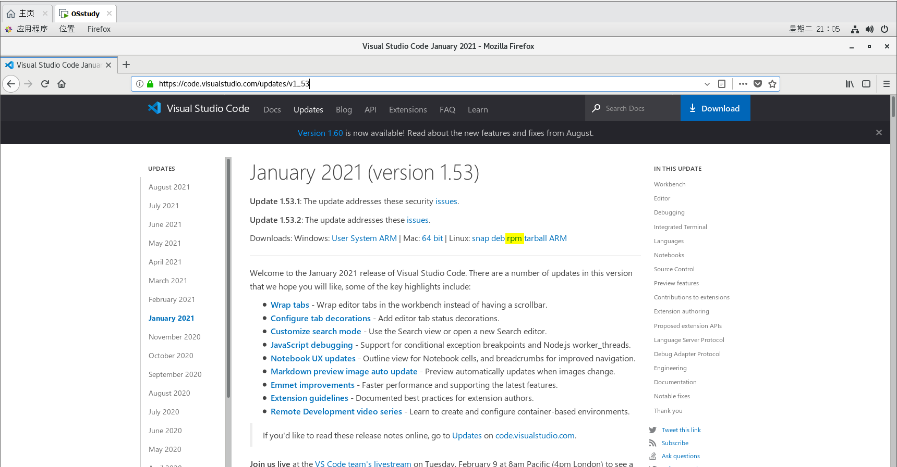
Task: Open the Docs navigation item
Action: 272,109
